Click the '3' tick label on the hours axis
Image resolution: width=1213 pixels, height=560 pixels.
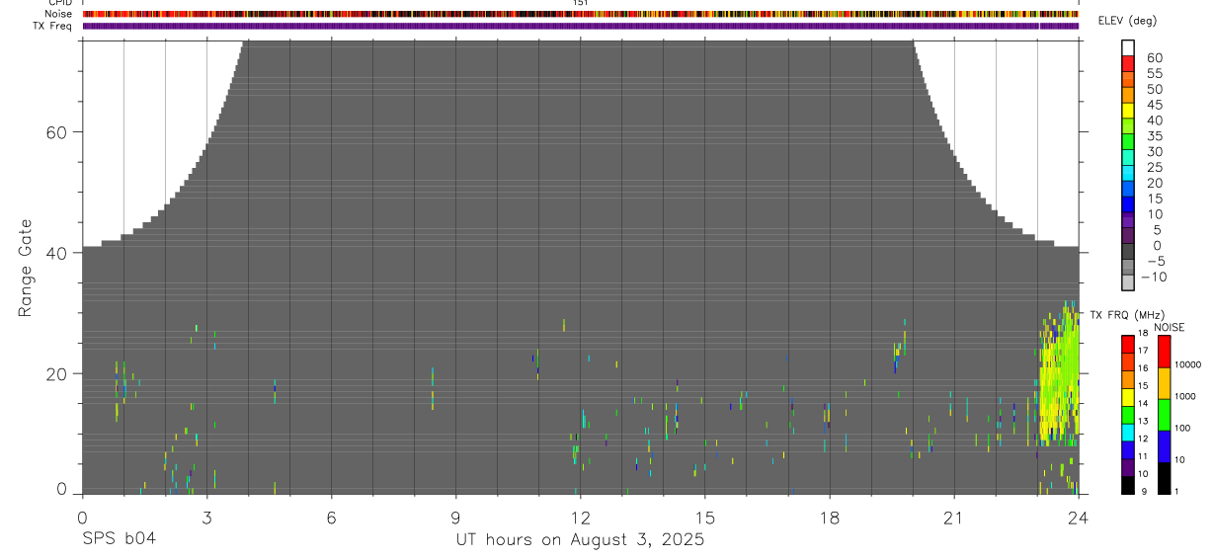coord(206,518)
